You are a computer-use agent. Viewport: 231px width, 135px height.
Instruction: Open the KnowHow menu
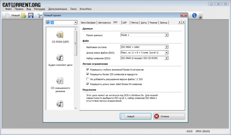[x=86, y=9]
